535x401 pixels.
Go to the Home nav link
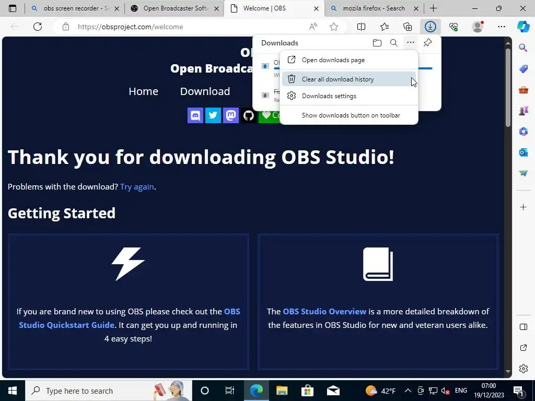(x=143, y=91)
